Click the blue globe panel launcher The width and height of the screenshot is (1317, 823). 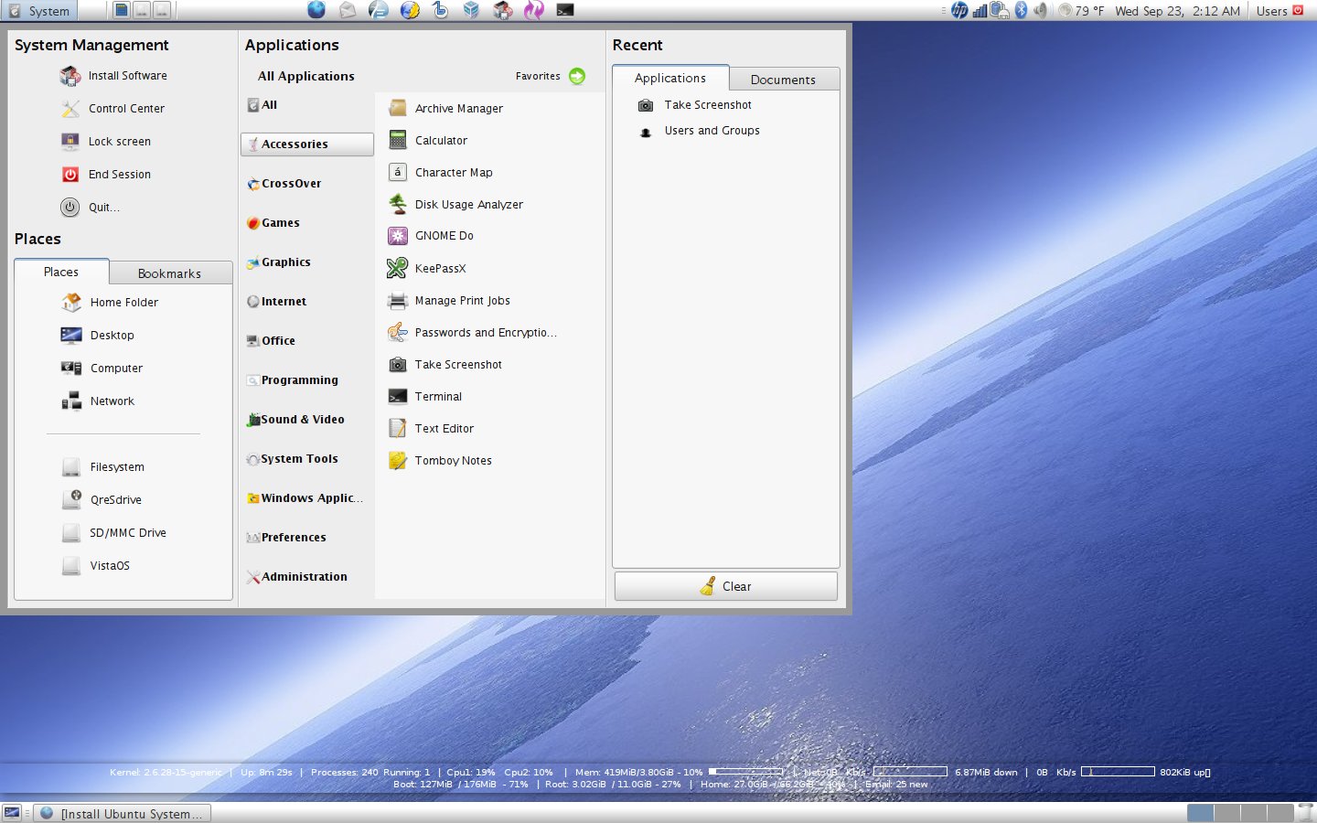[316, 10]
